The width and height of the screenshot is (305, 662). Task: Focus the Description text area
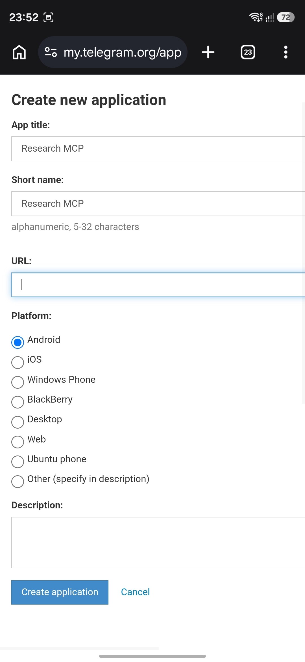pyautogui.click(x=158, y=542)
